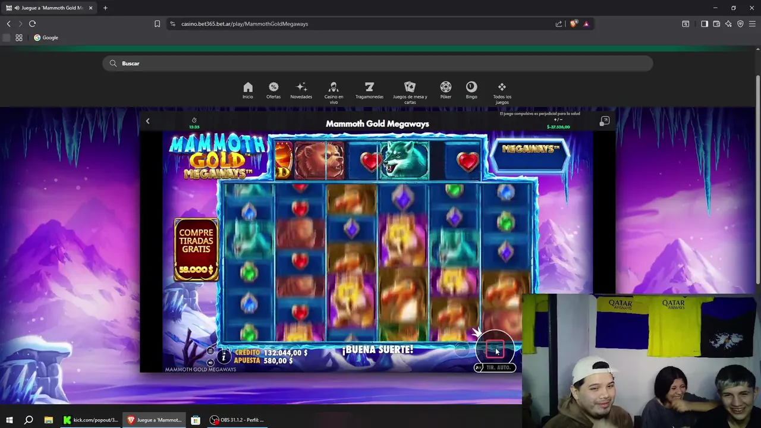
Task: Open Brave Rewards triangle icon
Action: [x=586, y=24]
